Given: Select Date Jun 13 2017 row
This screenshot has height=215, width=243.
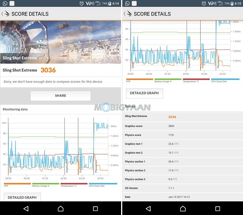Looking at the screenshot, I should (183, 197).
